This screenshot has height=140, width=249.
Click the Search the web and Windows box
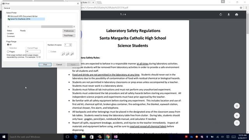[35, 137]
